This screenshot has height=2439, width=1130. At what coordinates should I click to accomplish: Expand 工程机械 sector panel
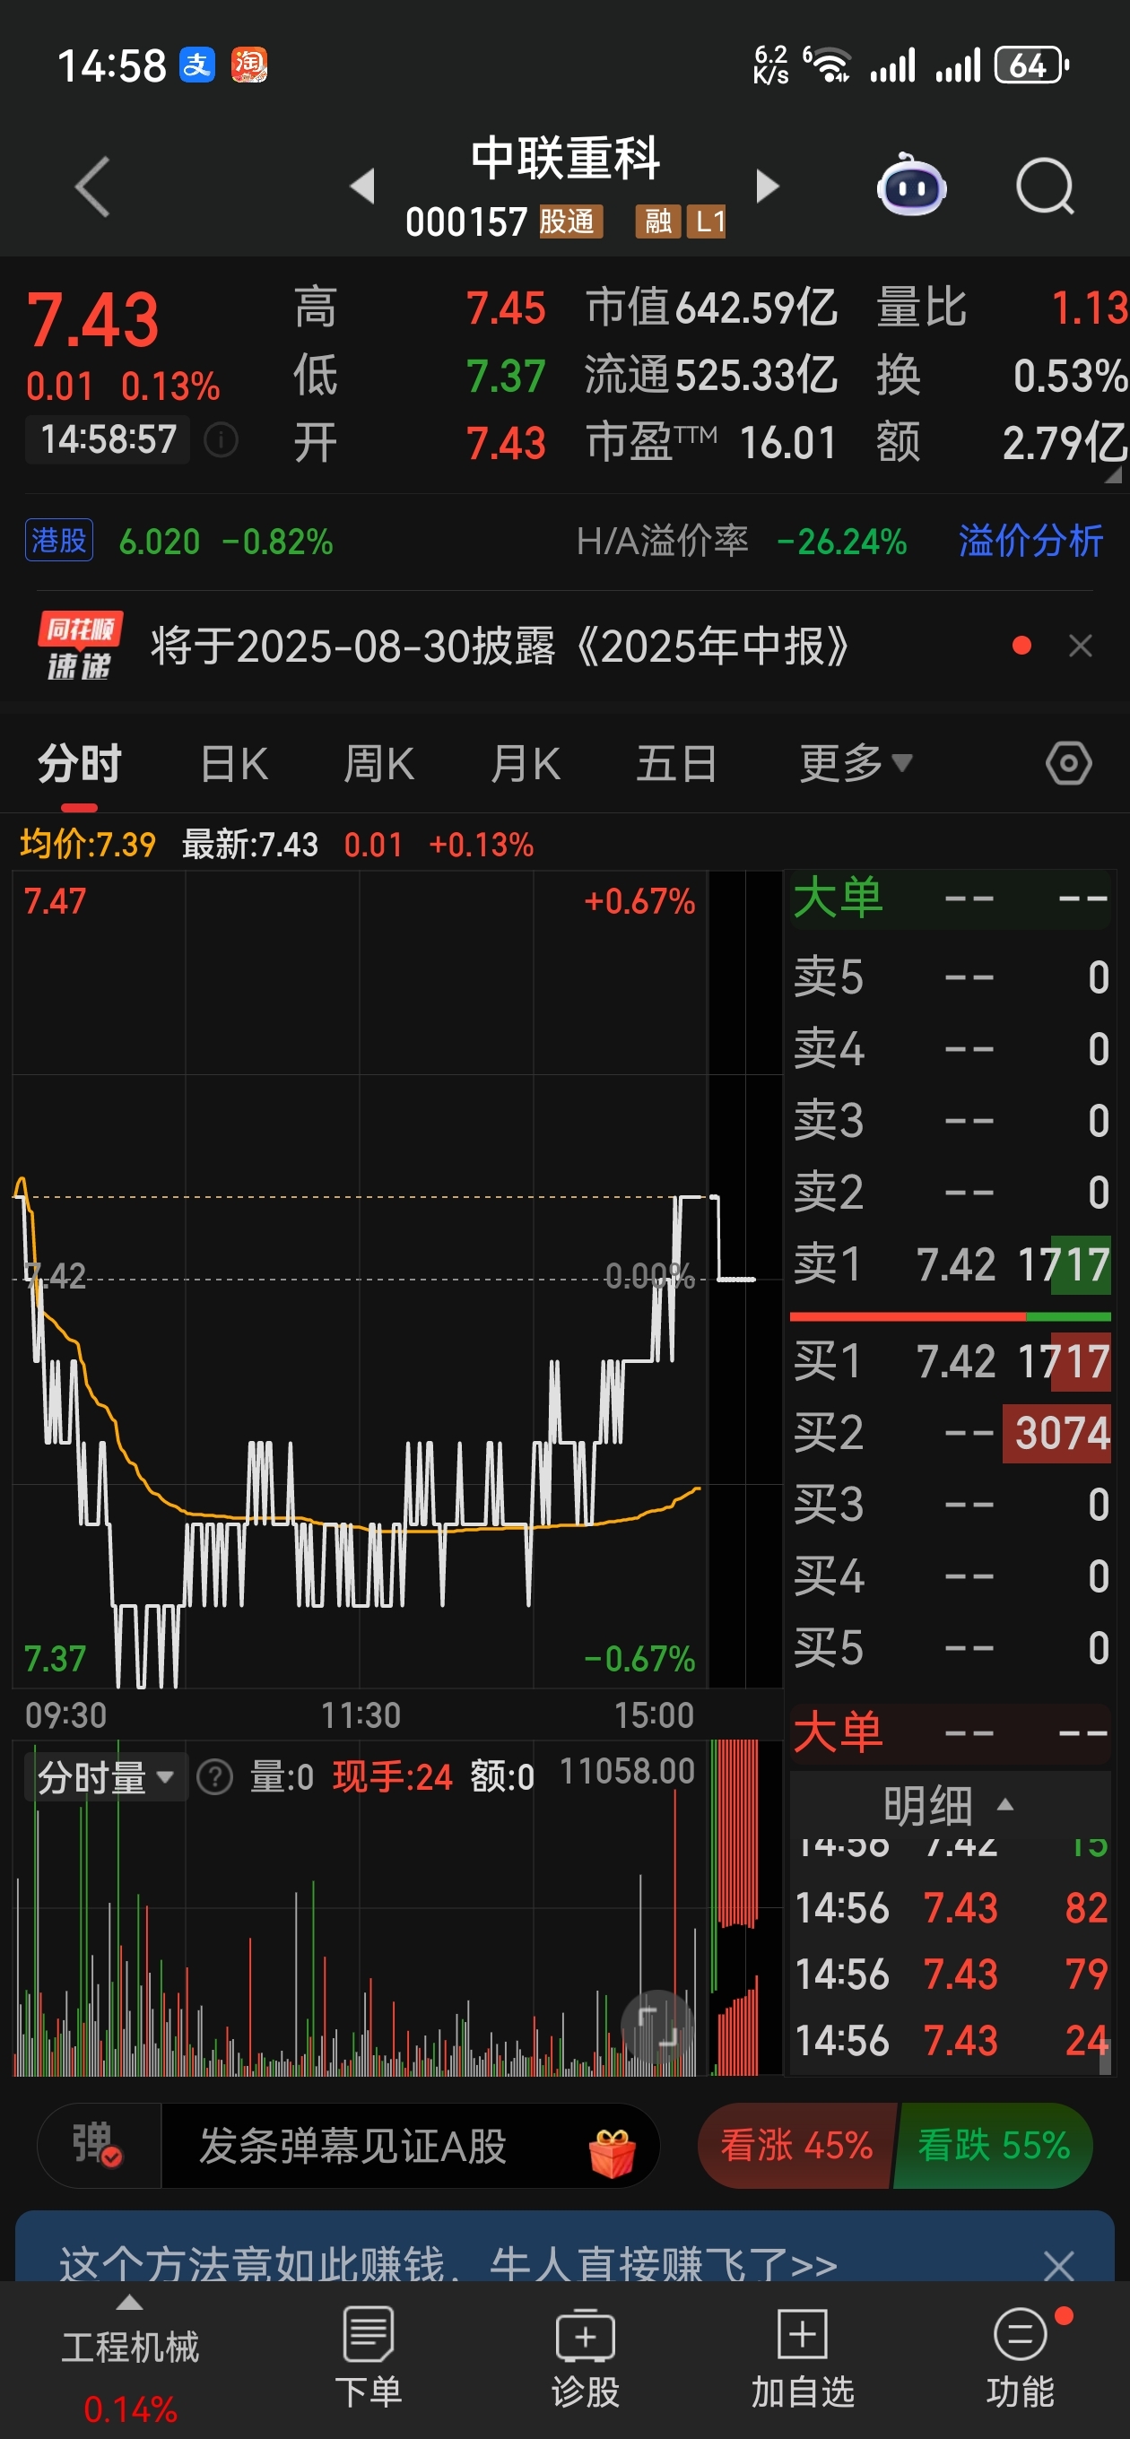tap(130, 2357)
